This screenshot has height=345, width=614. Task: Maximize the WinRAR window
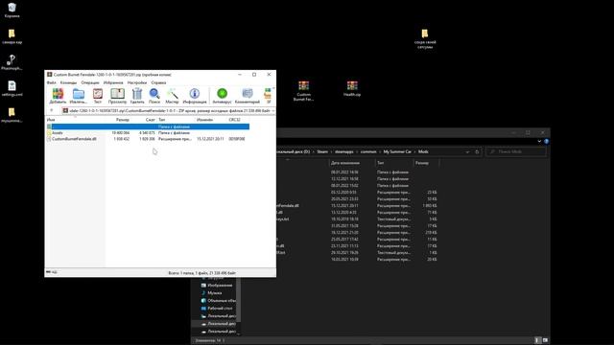point(254,75)
